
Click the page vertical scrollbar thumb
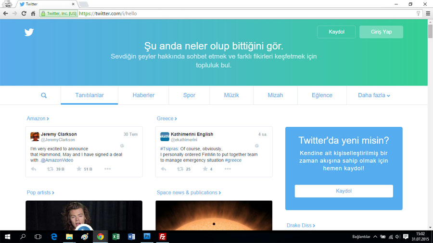430,31
